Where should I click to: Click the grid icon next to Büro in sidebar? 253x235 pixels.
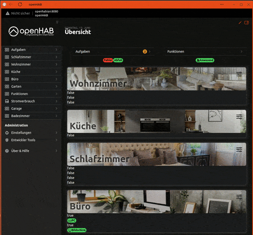(x=7, y=79)
